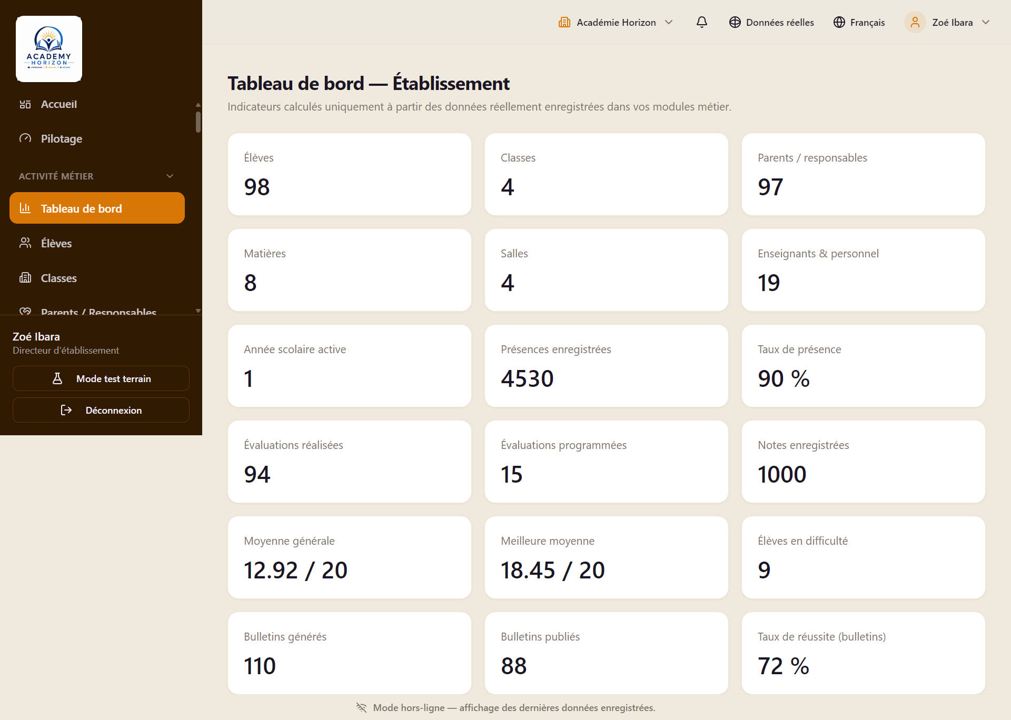Click the Matières card value 8
Image resolution: width=1011 pixels, height=720 pixels.
click(x=251, y=283)
